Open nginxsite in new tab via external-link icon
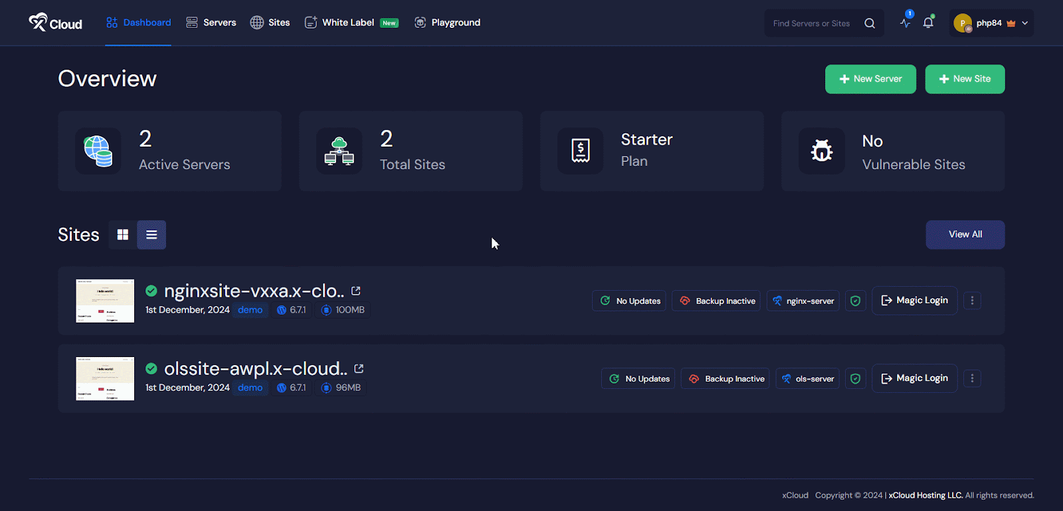 coord(356,291)
